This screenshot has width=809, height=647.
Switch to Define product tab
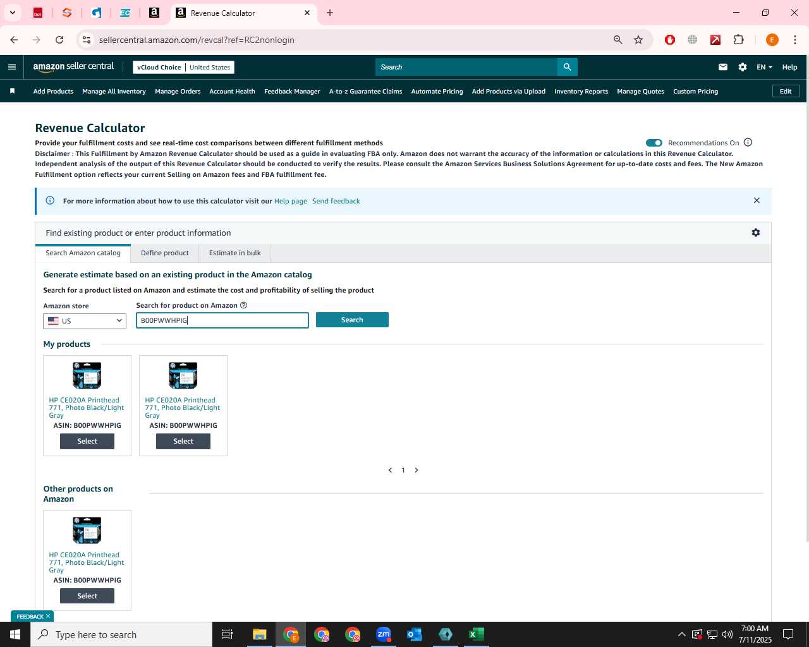click(165, 253)
